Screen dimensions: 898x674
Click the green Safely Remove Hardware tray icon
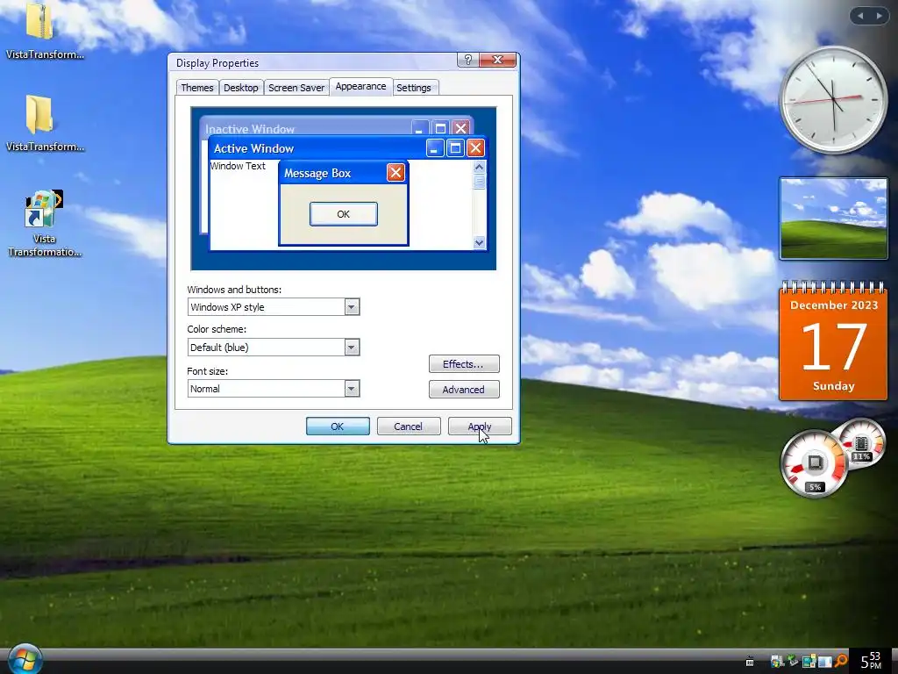793,662
